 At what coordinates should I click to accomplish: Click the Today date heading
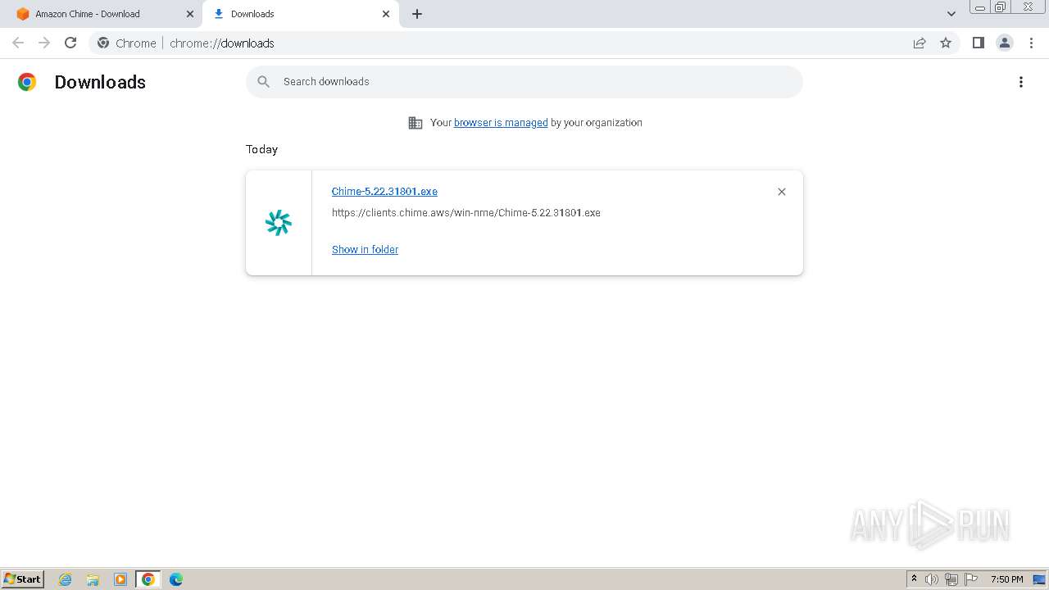261,149
